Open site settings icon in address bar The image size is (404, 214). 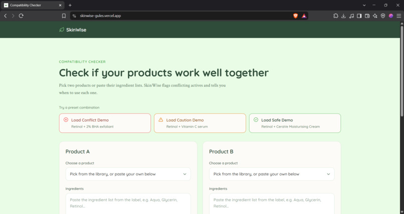[x=74, y=16]
